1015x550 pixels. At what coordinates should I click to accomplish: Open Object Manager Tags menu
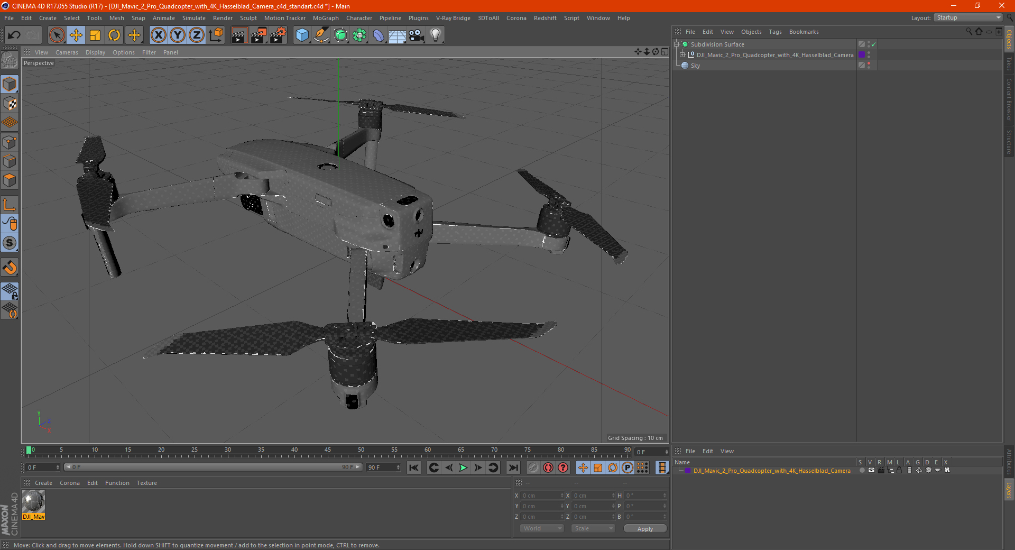click(775, 32)
